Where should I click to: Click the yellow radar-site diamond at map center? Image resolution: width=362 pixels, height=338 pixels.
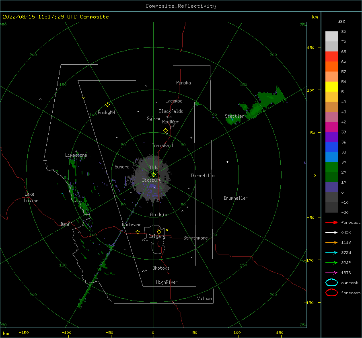(154, 175)
